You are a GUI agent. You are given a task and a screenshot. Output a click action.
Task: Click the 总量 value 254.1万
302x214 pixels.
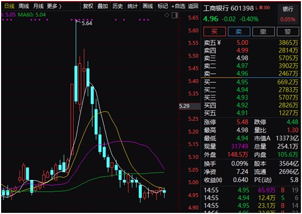(288, 146)
